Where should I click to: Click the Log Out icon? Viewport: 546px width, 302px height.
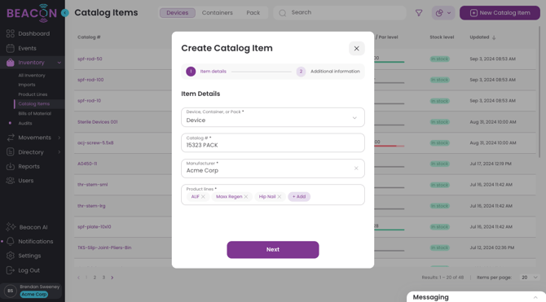11,270
